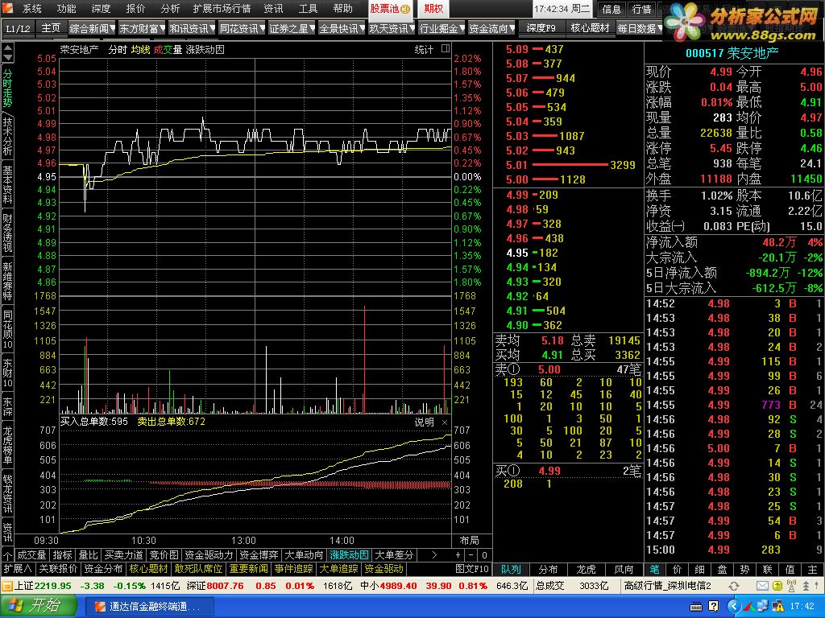Switch to the 通达信金融终端 taskbar window
825x618 pixels.
coord(150,607)
